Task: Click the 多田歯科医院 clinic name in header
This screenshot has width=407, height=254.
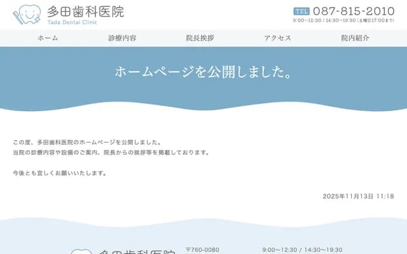Action: [x=86, y=11]
